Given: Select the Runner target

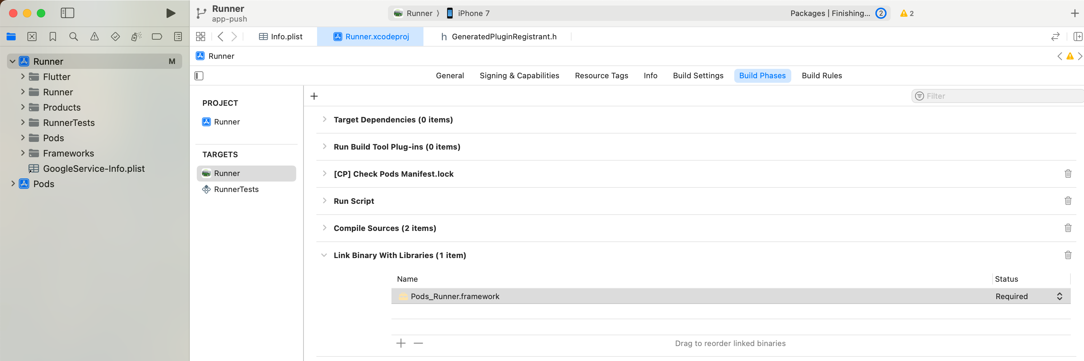Looking at the screenshot, I should tap(246, 173).
